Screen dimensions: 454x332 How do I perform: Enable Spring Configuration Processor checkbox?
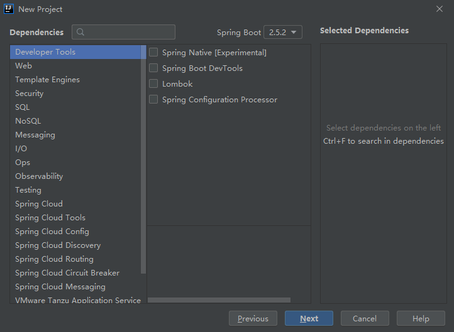pos(153,99)
